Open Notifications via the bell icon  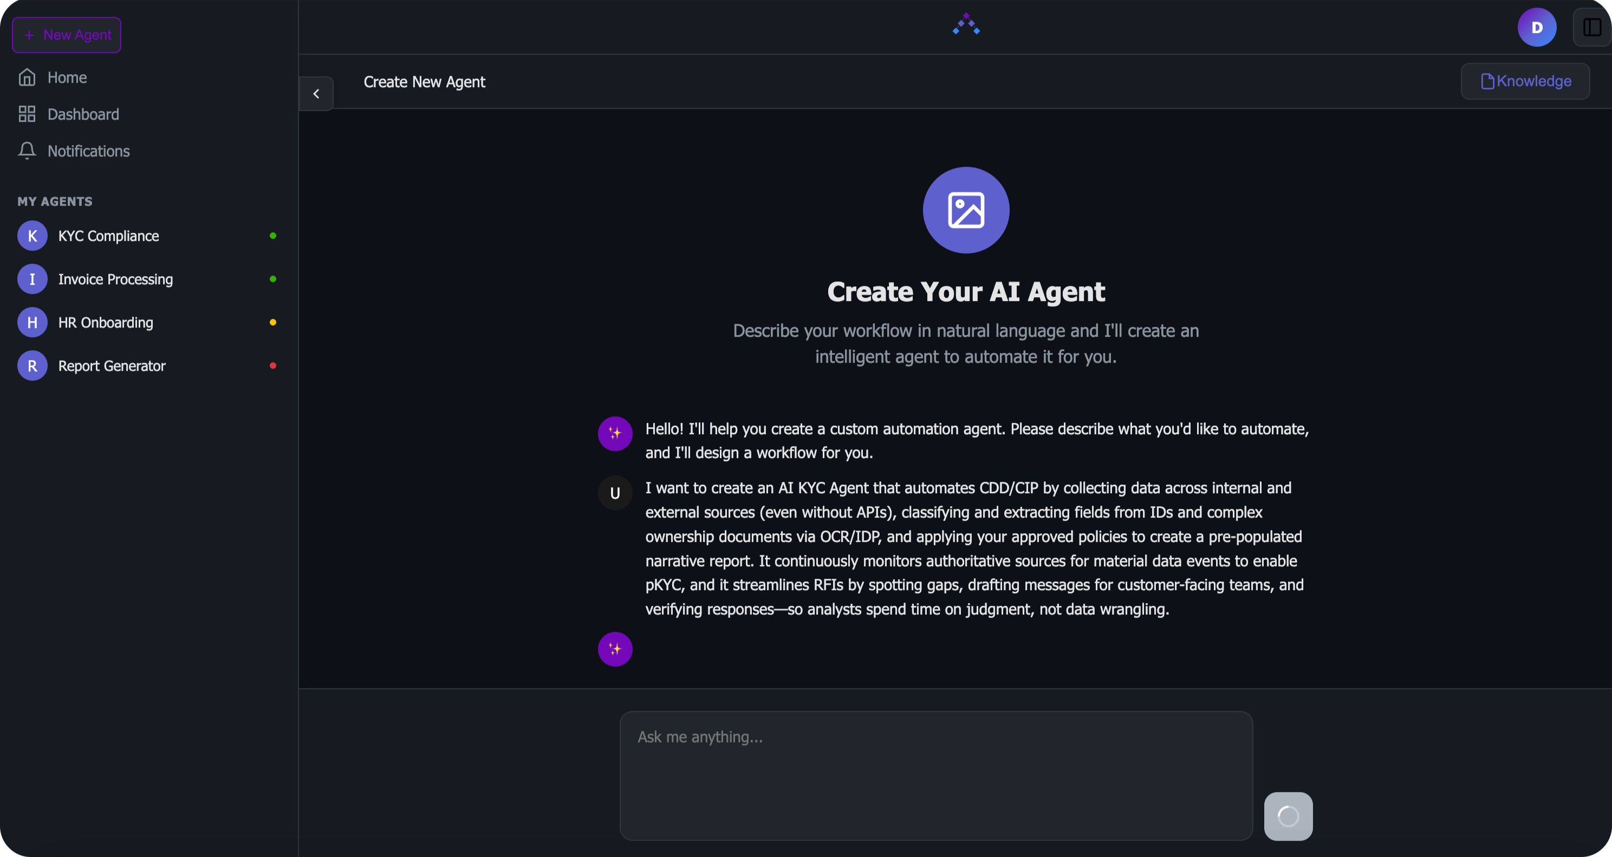pos(28,151)
